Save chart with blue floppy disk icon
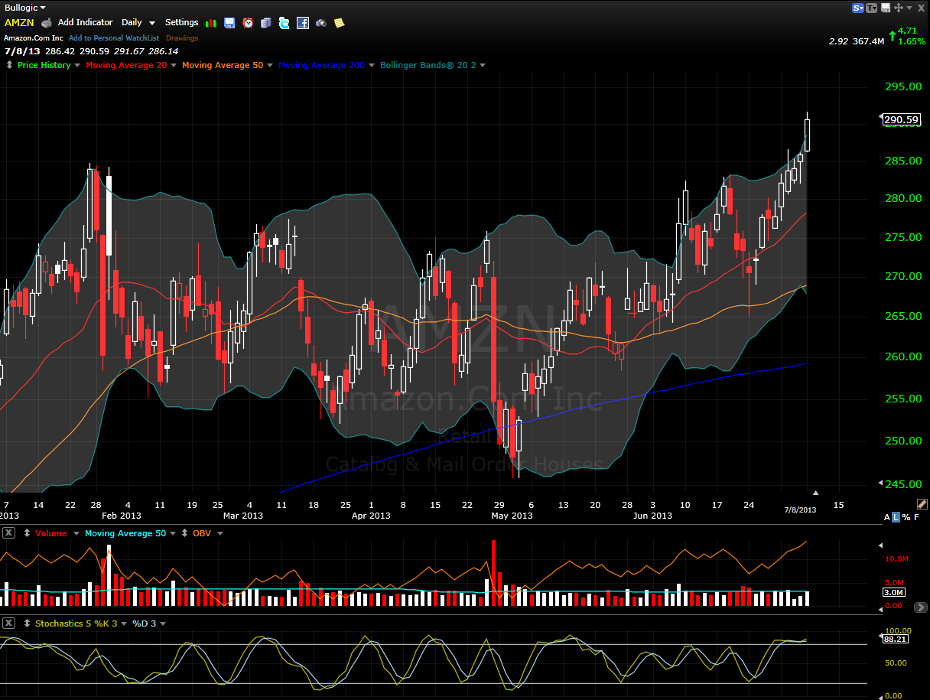The image size is (930, 700). 229,23
